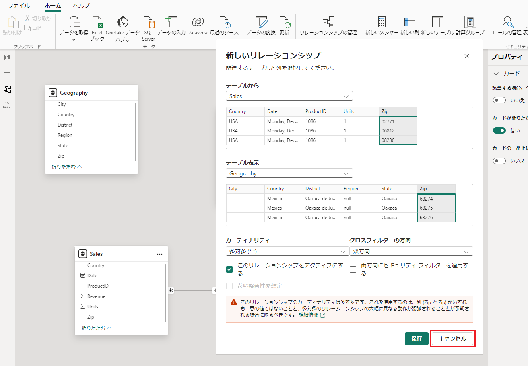The height and width of the screenshot is (366, 528).
Task: Turn off the カードが折りたたまれた toggle set to はい
Action: (x=499, y=130)
